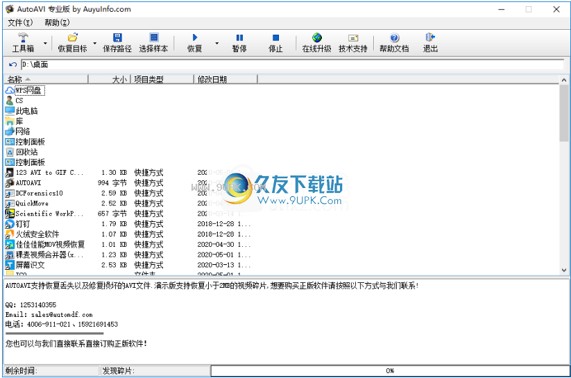
Task: Click file list scroll down arrow
Action: pyautogui.click(x=564, y=270)
